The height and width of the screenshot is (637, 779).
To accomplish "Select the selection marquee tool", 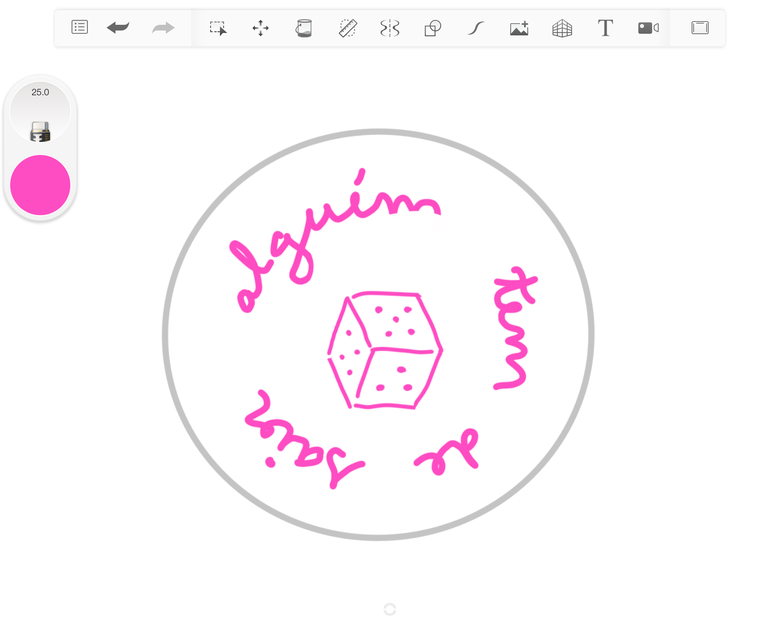I will (218, 28).
